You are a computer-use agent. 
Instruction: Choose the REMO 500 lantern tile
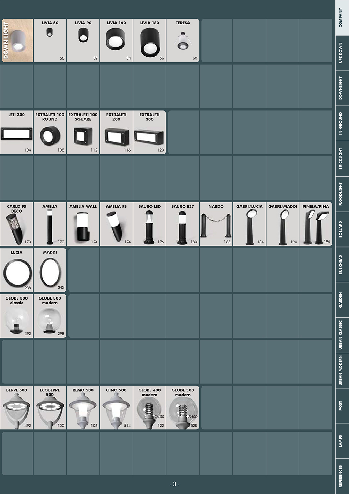[x=83, y=408]
